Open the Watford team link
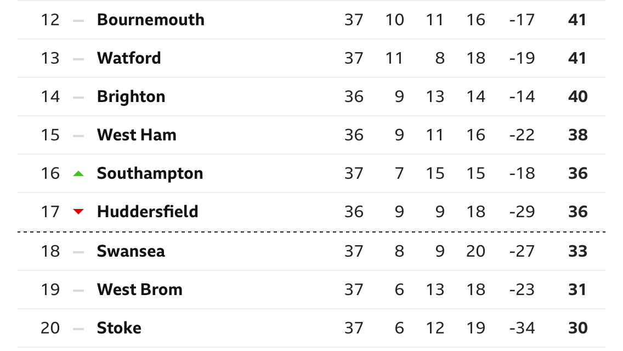This screenshot has height=351, width=623. tap(129, 58)
